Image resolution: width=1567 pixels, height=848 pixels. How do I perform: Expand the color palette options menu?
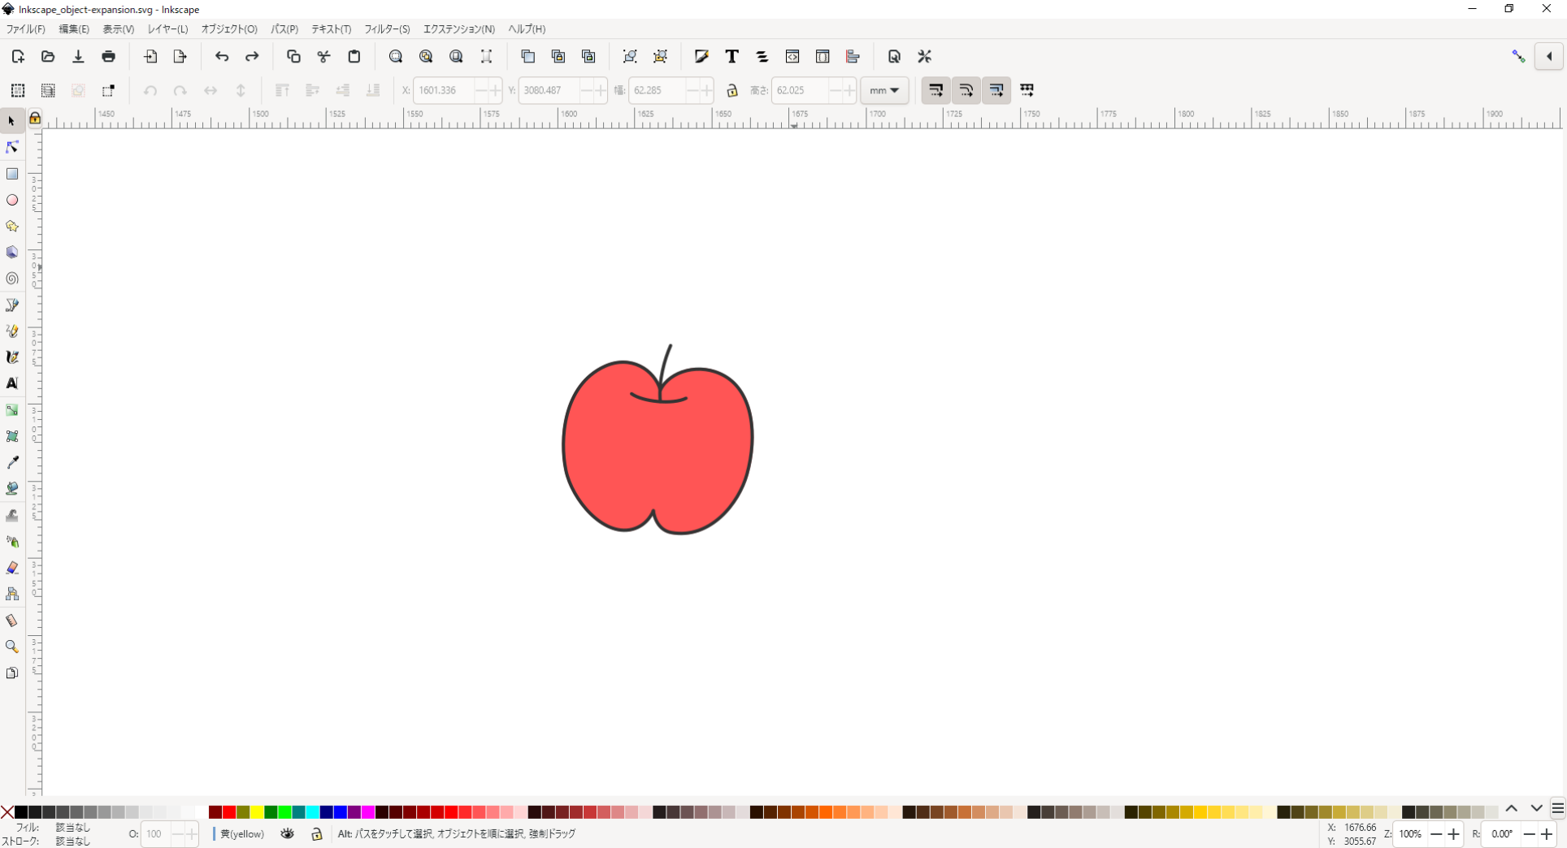(x=1557, y=809)
